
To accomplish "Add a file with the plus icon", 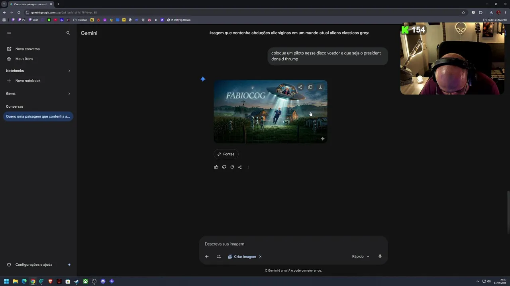I will (x=207, y=257).
